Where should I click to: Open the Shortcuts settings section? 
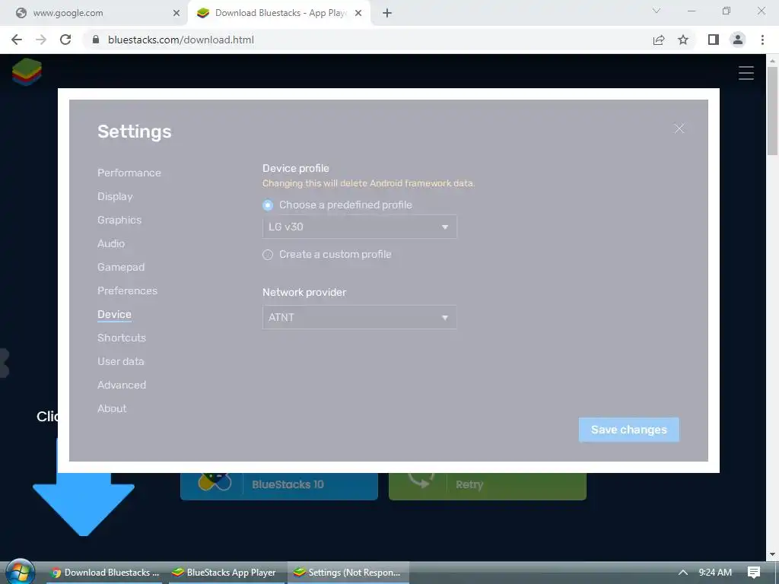(122, 338)
